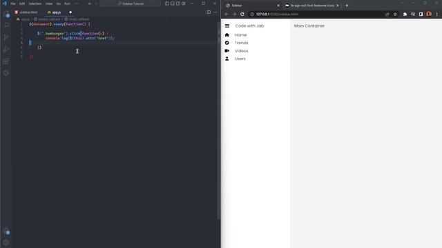The width and height of the screenshot is (442, 248).
Task: Open the Go menu in VS Code
Action: pyautogui.click(x=58, y=3)
